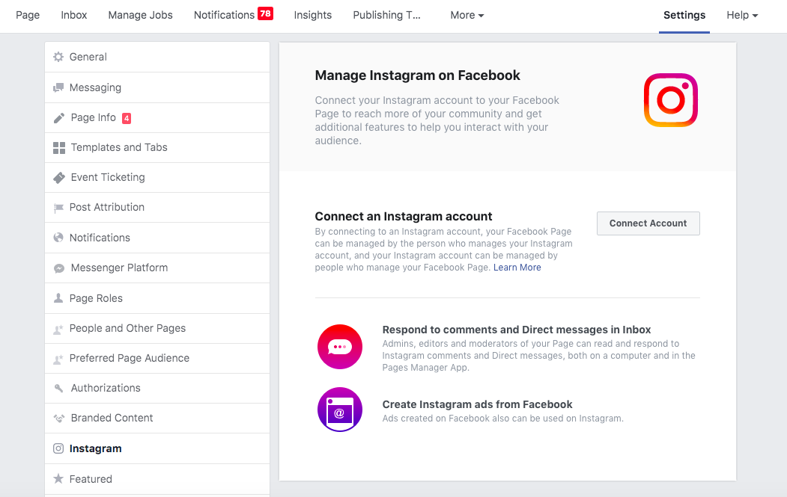Click the large Instagram logo

tap(670, 100)
